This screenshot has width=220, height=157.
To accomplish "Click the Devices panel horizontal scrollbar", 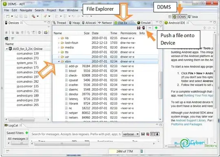I will (21, 119).
